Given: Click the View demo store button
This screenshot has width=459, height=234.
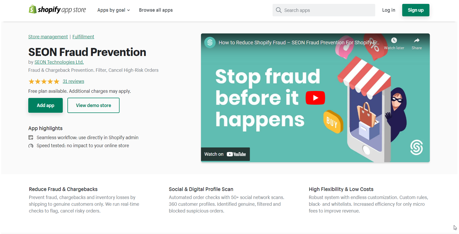Looking at the screenshot, I should point(93,105).
